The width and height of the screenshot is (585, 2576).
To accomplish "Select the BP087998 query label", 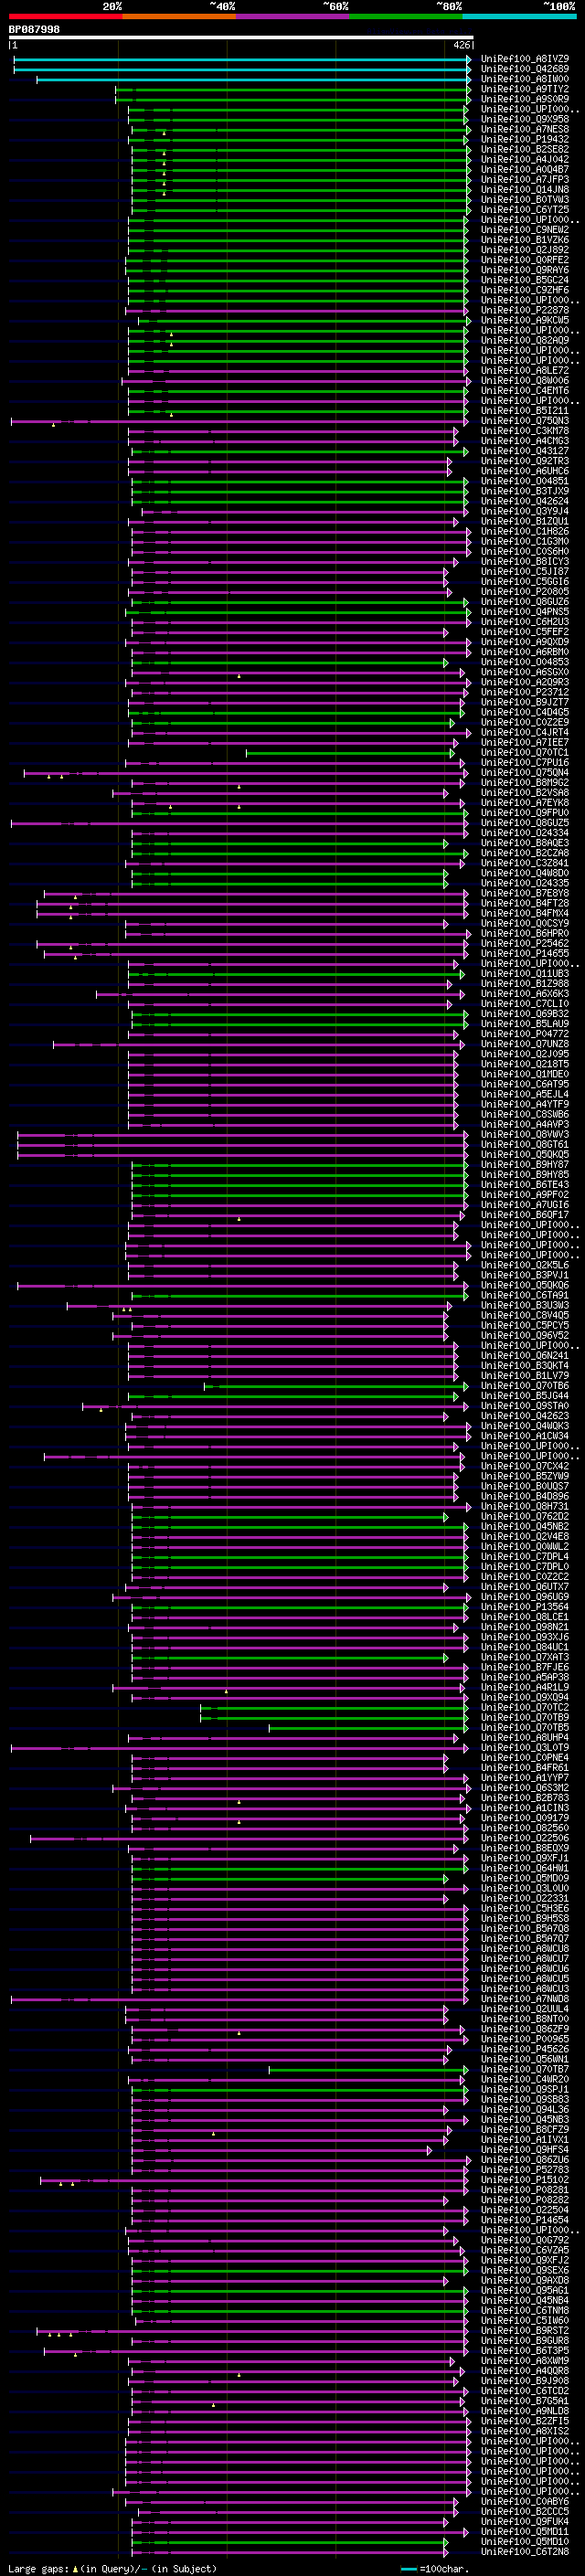I will coord(34,30).
